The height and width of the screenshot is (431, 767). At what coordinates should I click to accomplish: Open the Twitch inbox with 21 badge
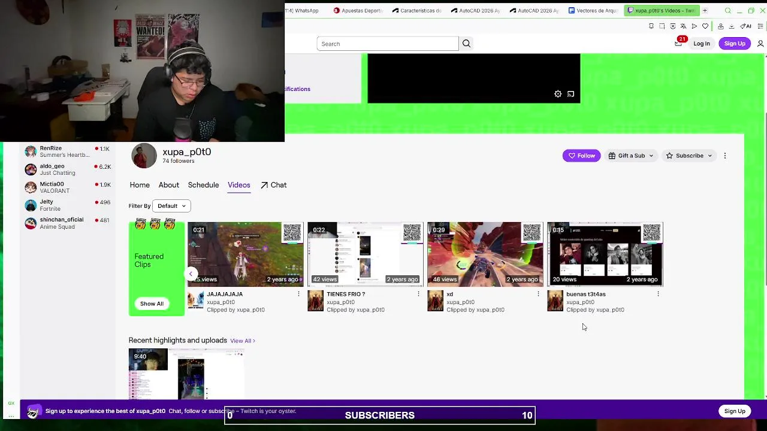tap(679, 43)
